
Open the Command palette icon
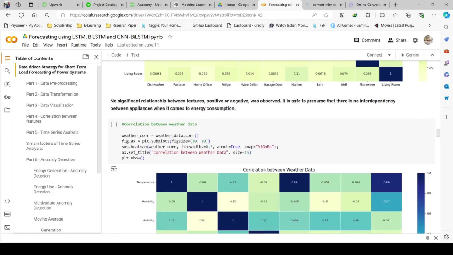pyautogui.click(x=7, y=214)
